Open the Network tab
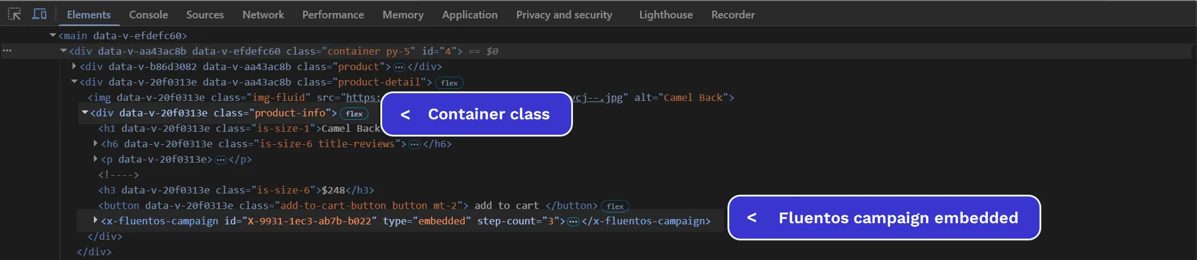The image size is (1197, 260). click(x=263, y=15)
